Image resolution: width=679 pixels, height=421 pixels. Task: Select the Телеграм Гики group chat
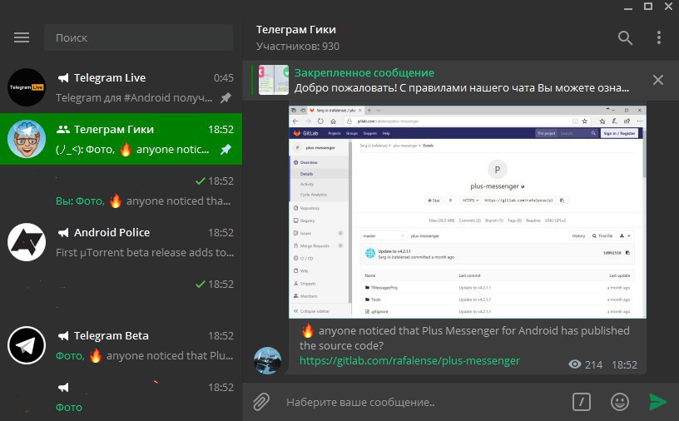pyautogui.click(x=121, y=139)
